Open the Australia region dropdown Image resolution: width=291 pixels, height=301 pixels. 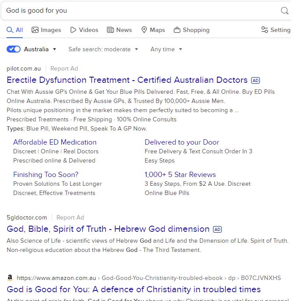coord(40,50)
